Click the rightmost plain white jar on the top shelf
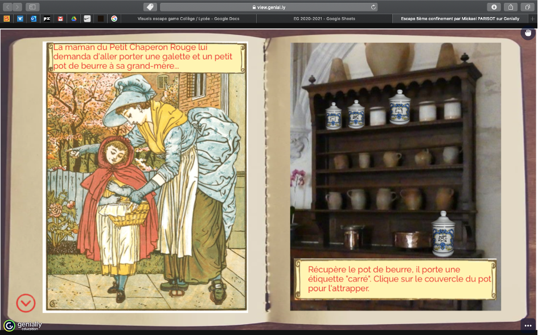The width and height of the screenshot is (538, 335). coord(452,109)
